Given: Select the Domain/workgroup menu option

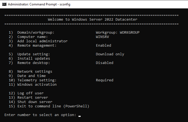Looking at the screenshot, I should coord(36,33).
